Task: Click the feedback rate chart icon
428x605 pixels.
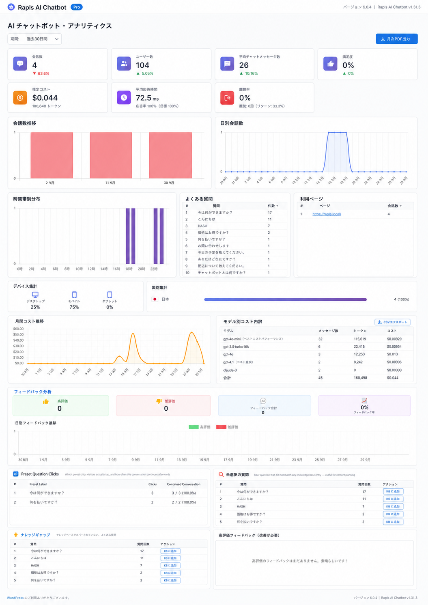Action: click(x=364, y=400)
